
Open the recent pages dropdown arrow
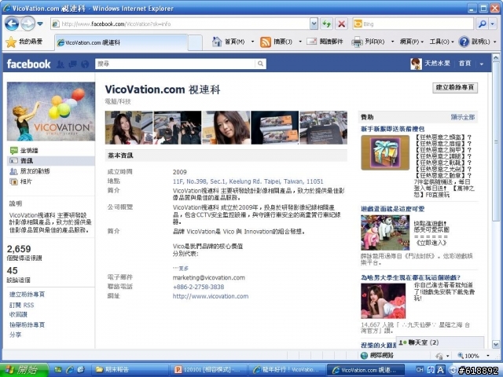pos(40,24)
